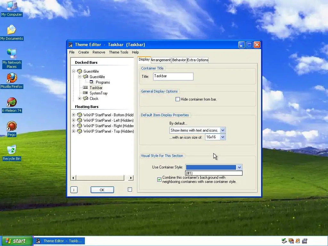Viewport: 328px width, 246px height.
Task: Expand WinXP StartPanel - Top node
Action: [x=73, y=131]
